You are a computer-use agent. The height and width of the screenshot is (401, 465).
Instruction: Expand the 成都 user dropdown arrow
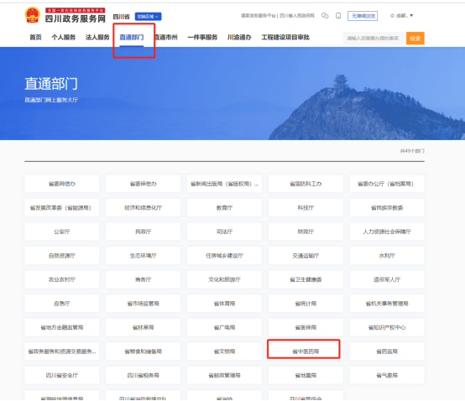[x=411, y=15]
